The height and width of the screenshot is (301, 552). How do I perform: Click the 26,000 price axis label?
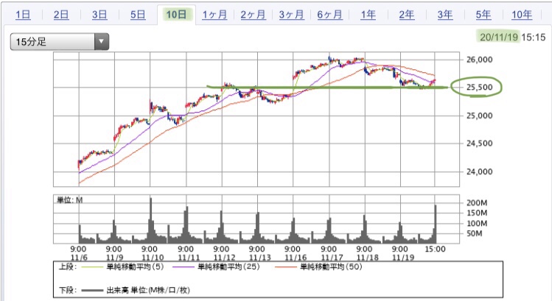480,60
